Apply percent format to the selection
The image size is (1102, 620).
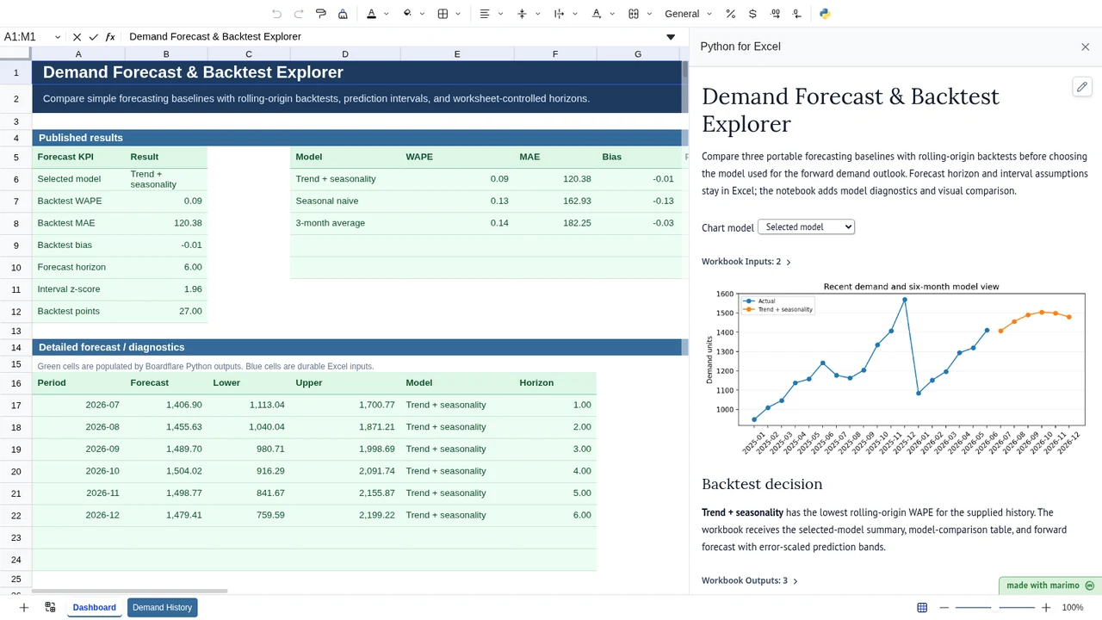pos(730,14)
